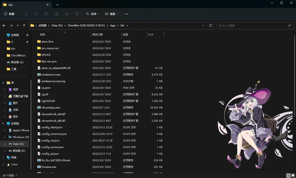Expand the 网络 tree node
Viewport: 296px width, 178px height.
3,158
